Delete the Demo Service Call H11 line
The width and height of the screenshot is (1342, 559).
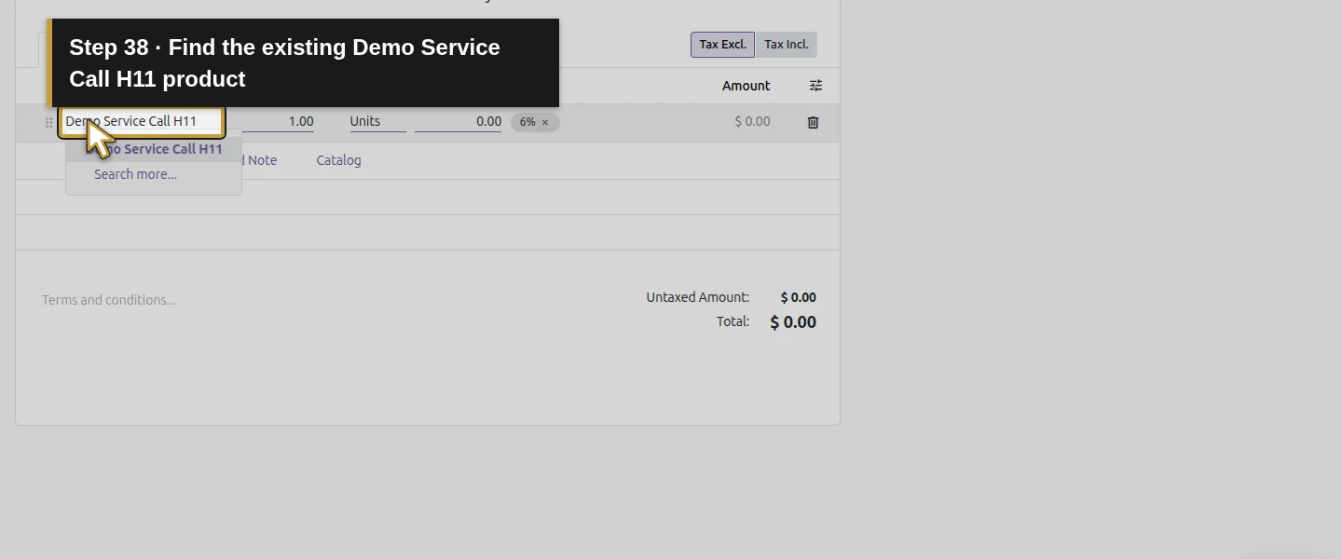click(813, 122)
